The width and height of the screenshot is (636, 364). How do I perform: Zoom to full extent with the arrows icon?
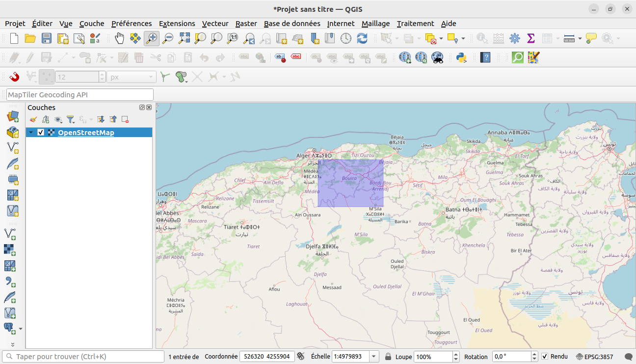click(184, 38)
